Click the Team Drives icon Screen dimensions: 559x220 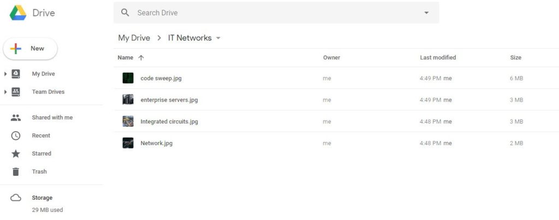point(16,92)
